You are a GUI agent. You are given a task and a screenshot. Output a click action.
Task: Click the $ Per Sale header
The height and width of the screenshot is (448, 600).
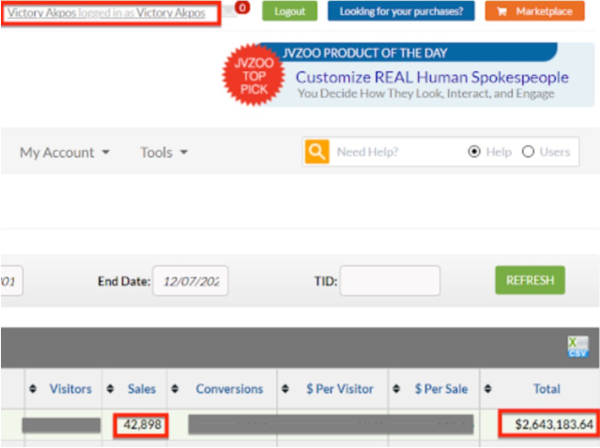tap(441, 389)
